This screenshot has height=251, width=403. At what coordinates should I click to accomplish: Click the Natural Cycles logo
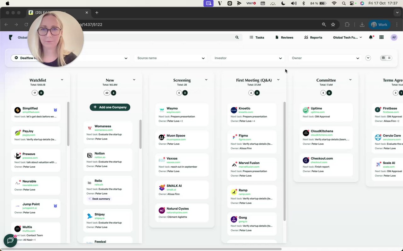(162, 211)
